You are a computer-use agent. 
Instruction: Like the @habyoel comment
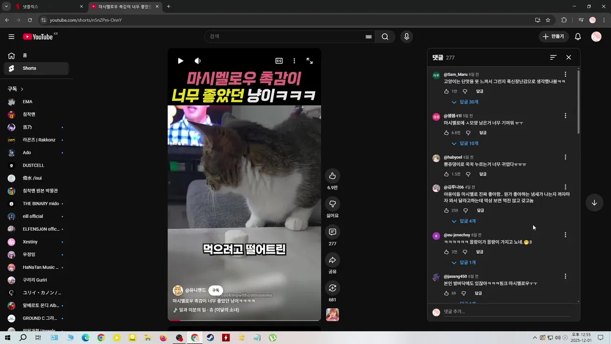pyautogui.click(x=447, y=174)
